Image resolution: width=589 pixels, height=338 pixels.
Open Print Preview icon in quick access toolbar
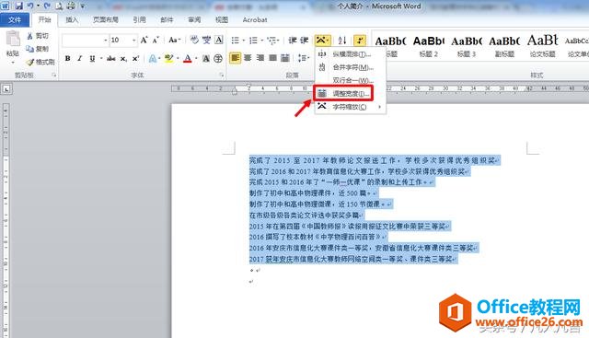59,6
